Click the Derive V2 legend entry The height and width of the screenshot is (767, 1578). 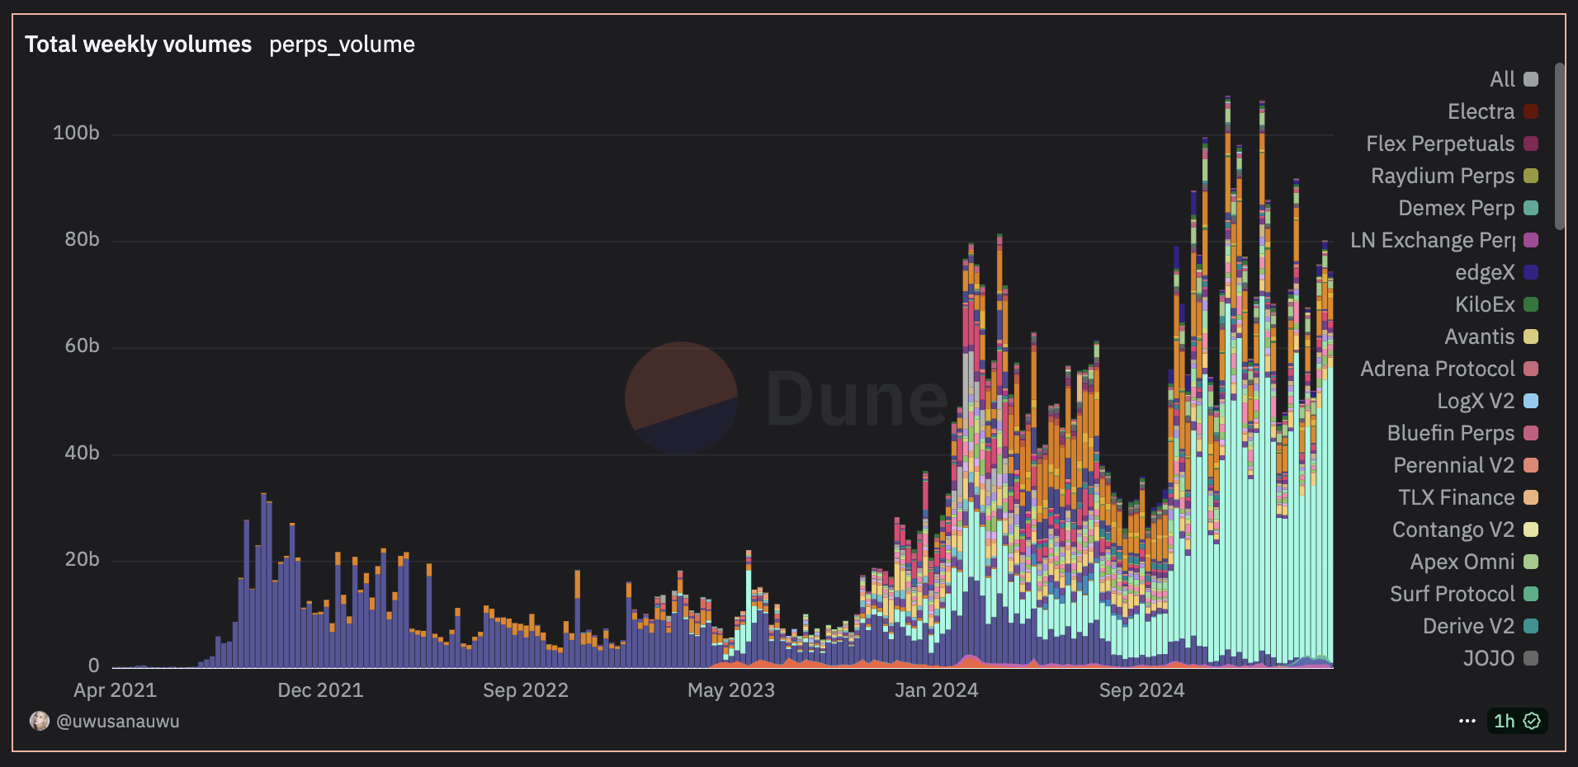pyautogui.click(x=1480, y=626)
